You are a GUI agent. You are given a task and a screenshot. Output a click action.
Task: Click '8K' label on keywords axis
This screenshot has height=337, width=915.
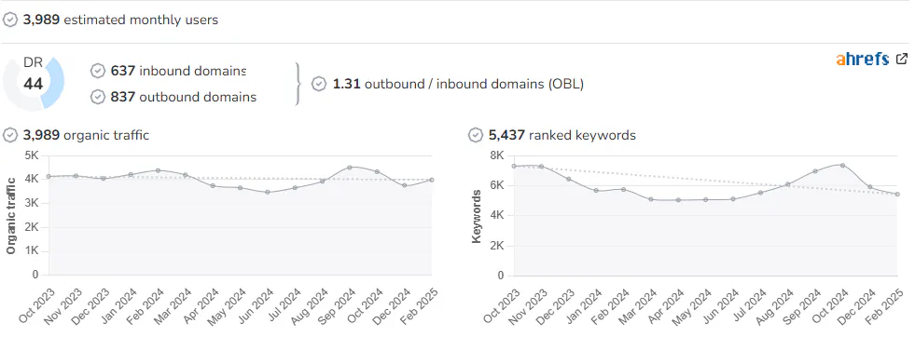[x=496, y=155]
